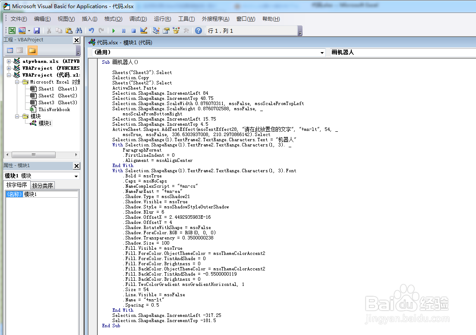
Task: Undo the last action
Action: click(x=91, y=31)
